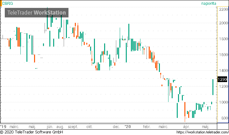
Task: Click the 'febr.' month label on time axis
Action: click(147, 127)
